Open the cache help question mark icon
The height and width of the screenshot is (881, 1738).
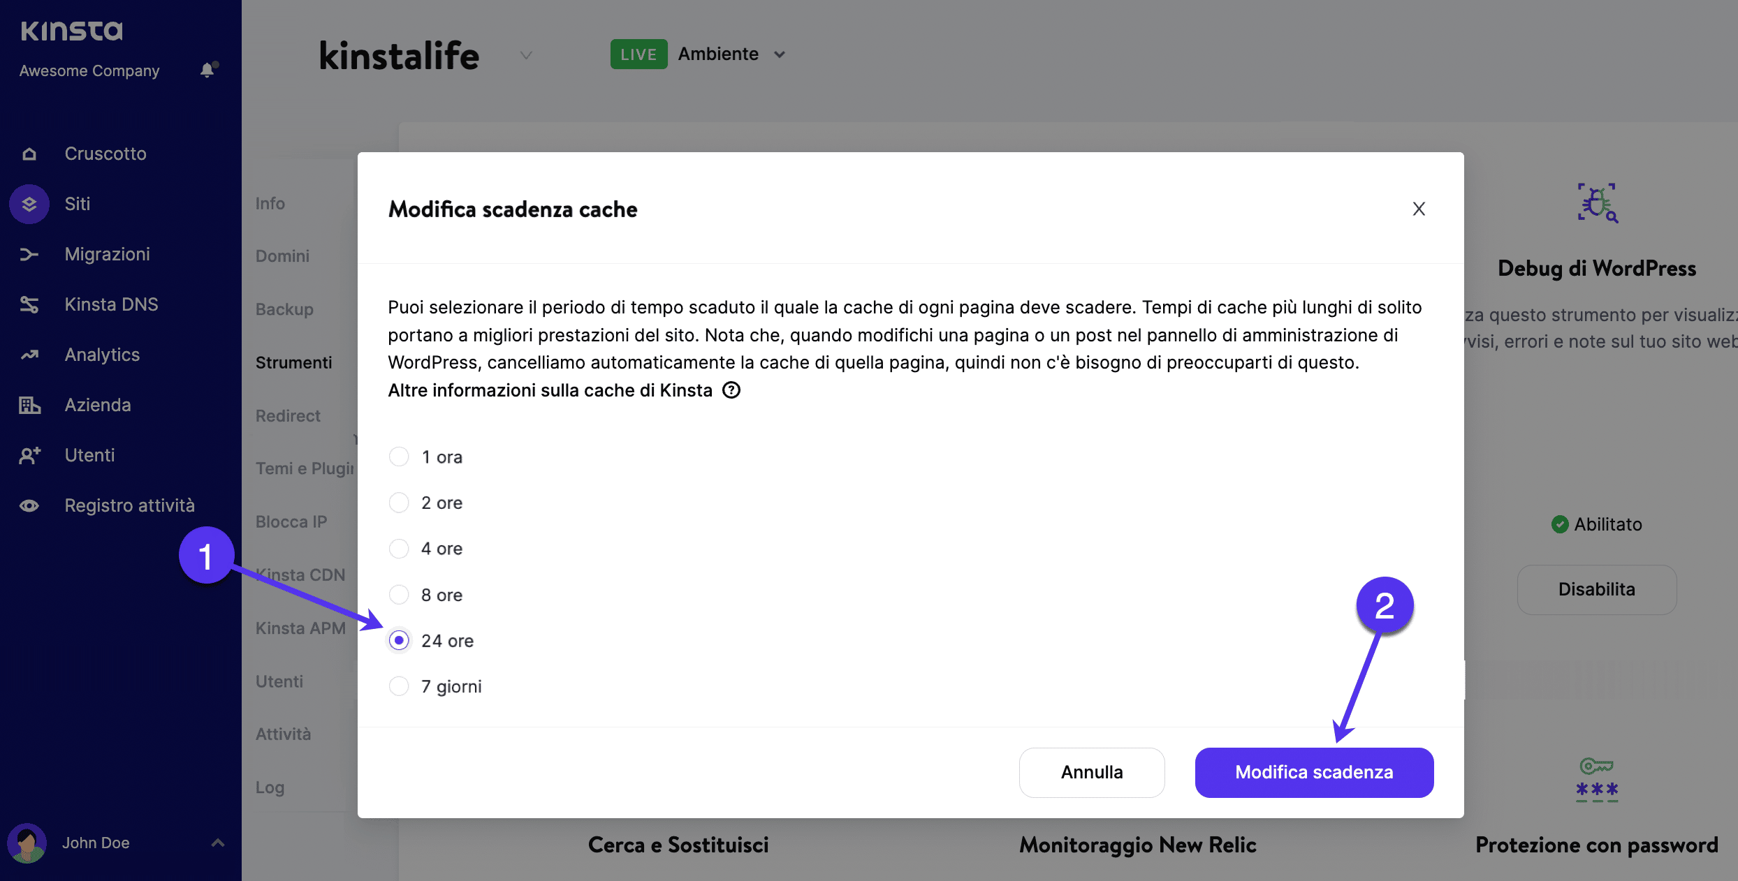(731, 390)
